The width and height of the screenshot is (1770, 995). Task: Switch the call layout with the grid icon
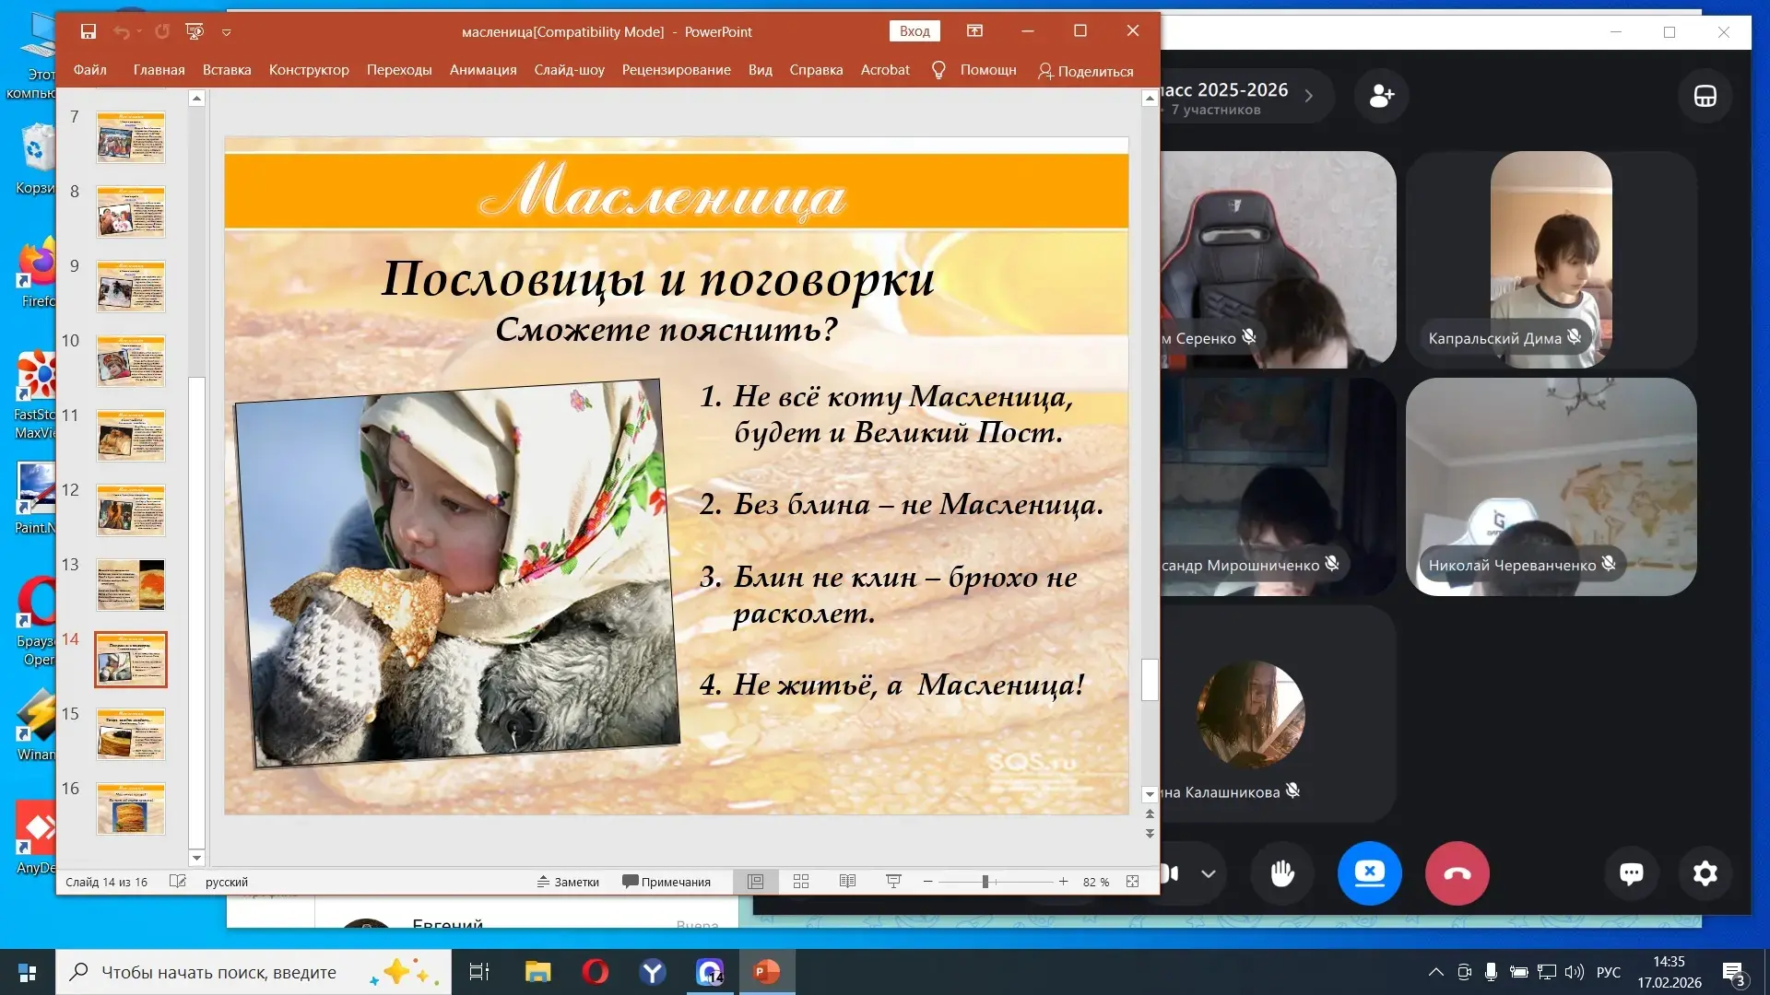(x=1705, y=96)
